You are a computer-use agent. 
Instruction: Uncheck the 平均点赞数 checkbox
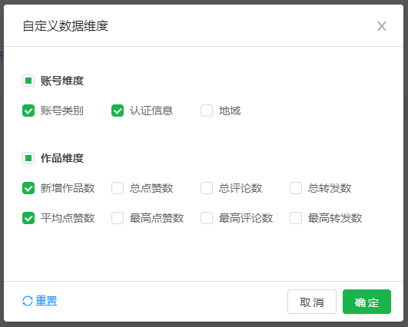point(28,218)
